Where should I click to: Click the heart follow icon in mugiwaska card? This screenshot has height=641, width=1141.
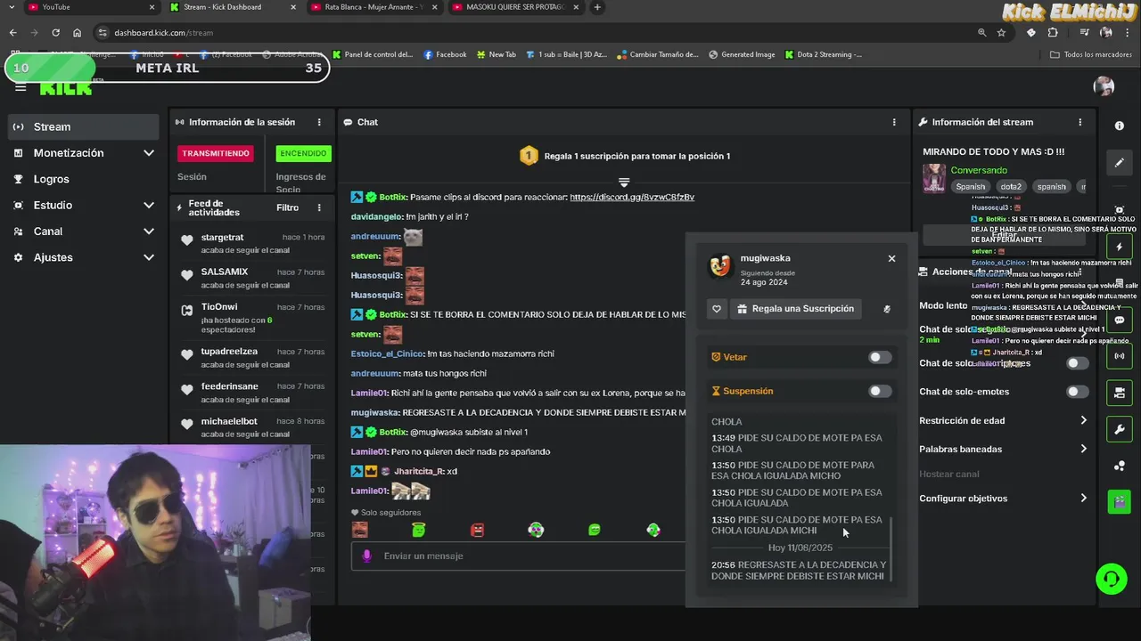click(717, 309)
